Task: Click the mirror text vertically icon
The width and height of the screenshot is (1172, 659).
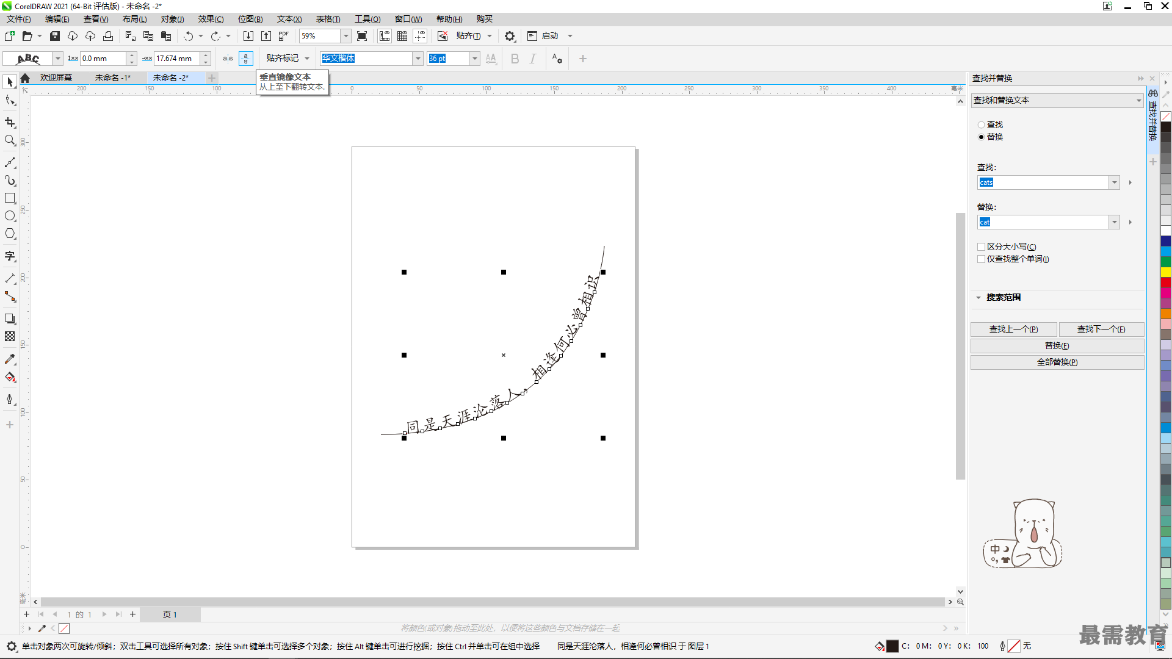Action: (x=245, y=59)
